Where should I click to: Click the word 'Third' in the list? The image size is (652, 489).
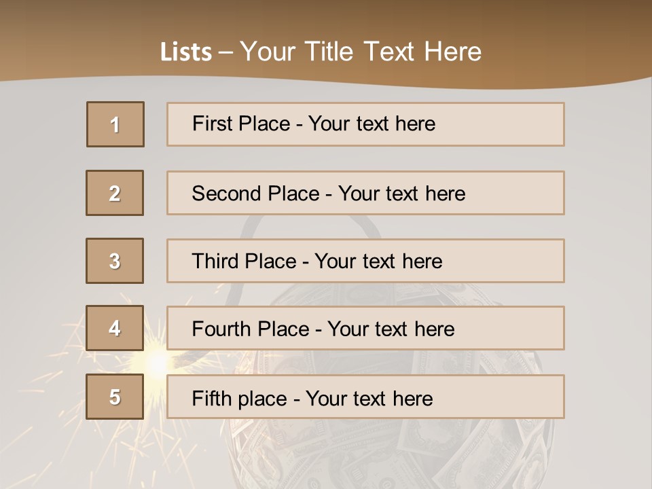[216, 261]
